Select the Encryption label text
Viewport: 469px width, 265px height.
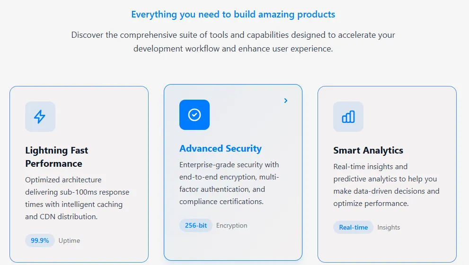[x=231, y=225]
